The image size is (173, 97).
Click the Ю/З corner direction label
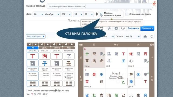152,45
